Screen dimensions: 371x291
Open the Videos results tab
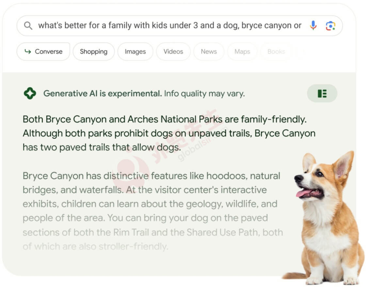click(173, 52)
